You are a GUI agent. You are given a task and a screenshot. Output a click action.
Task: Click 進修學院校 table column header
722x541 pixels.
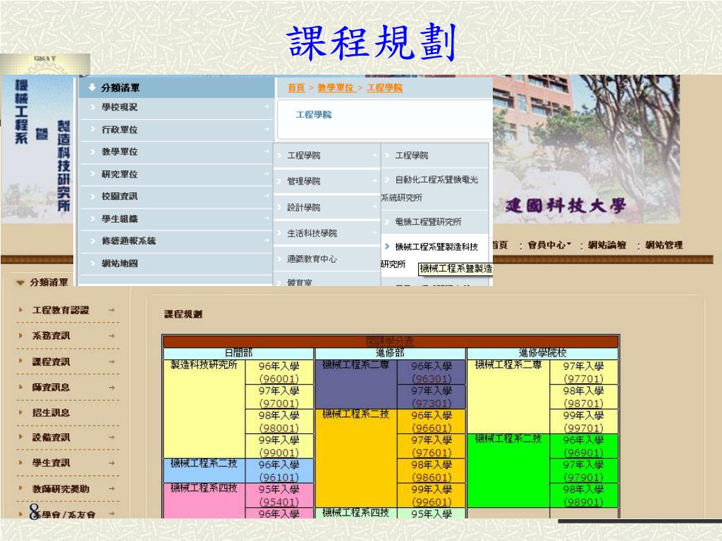tap(542, 354)
